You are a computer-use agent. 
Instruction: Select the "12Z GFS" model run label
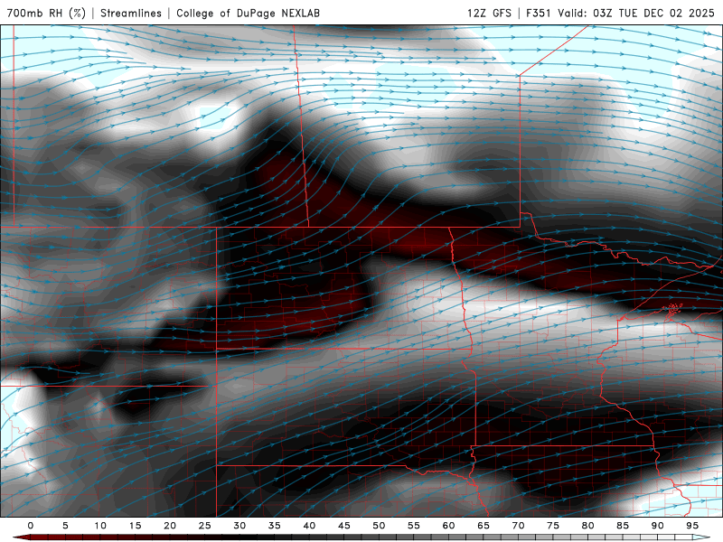click(x=489, y=13)
